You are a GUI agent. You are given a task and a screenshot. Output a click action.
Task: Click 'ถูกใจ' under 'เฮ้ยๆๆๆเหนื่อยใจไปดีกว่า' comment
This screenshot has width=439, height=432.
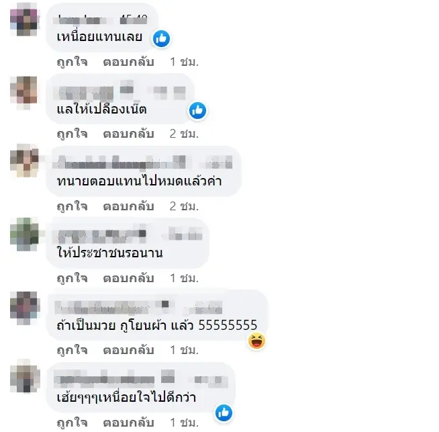pyautogui.click(x=72, y=423)
